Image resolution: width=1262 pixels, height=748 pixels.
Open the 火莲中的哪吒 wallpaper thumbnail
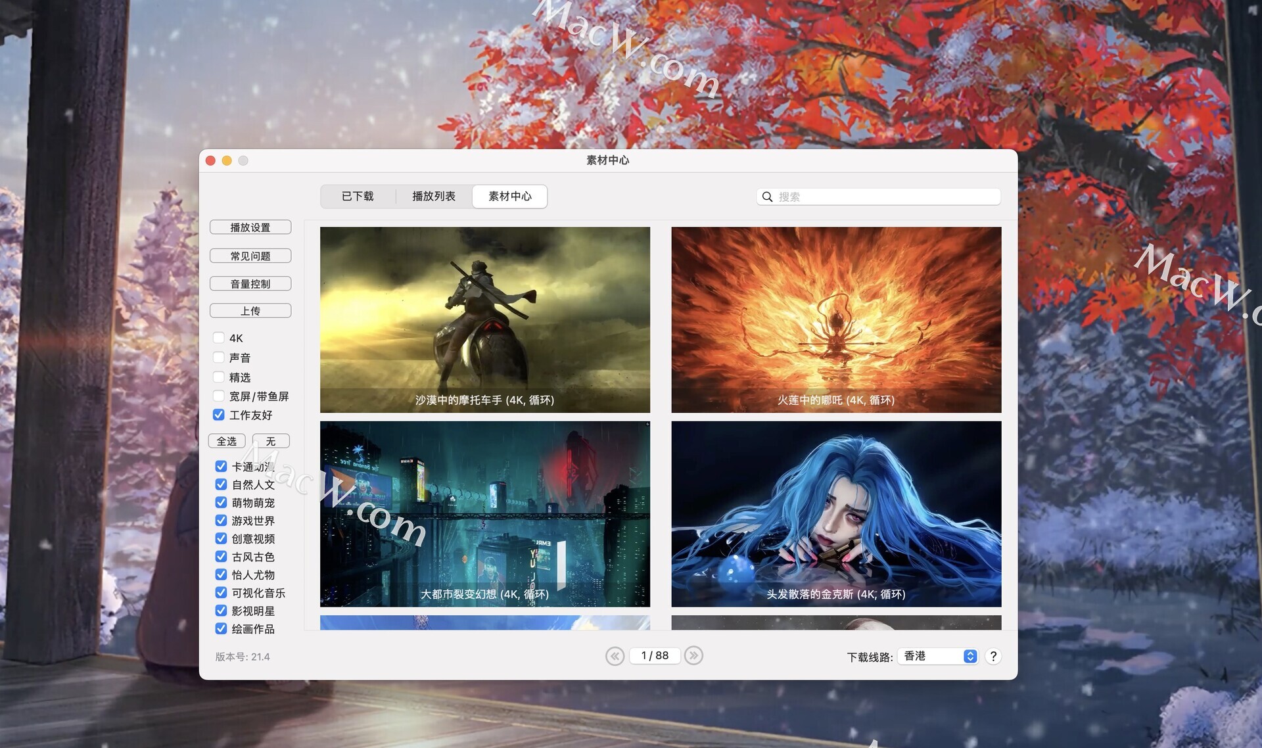pyautogui.click(x=836, y=319)
